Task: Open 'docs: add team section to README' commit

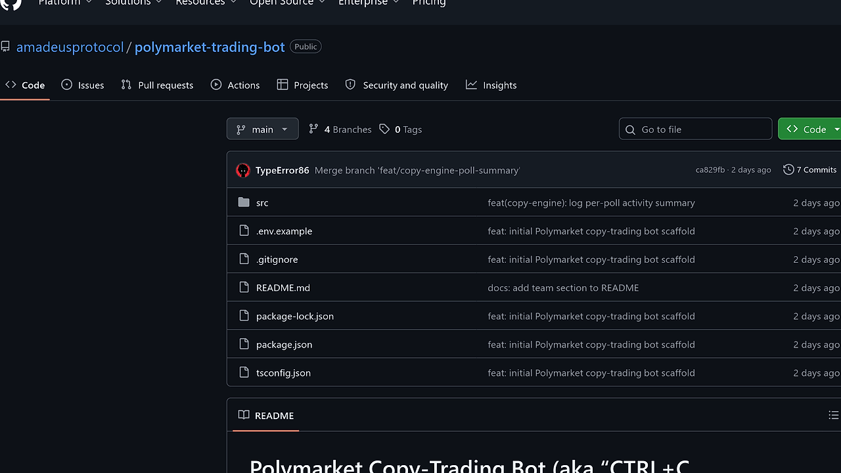Action: pos(563,287)
